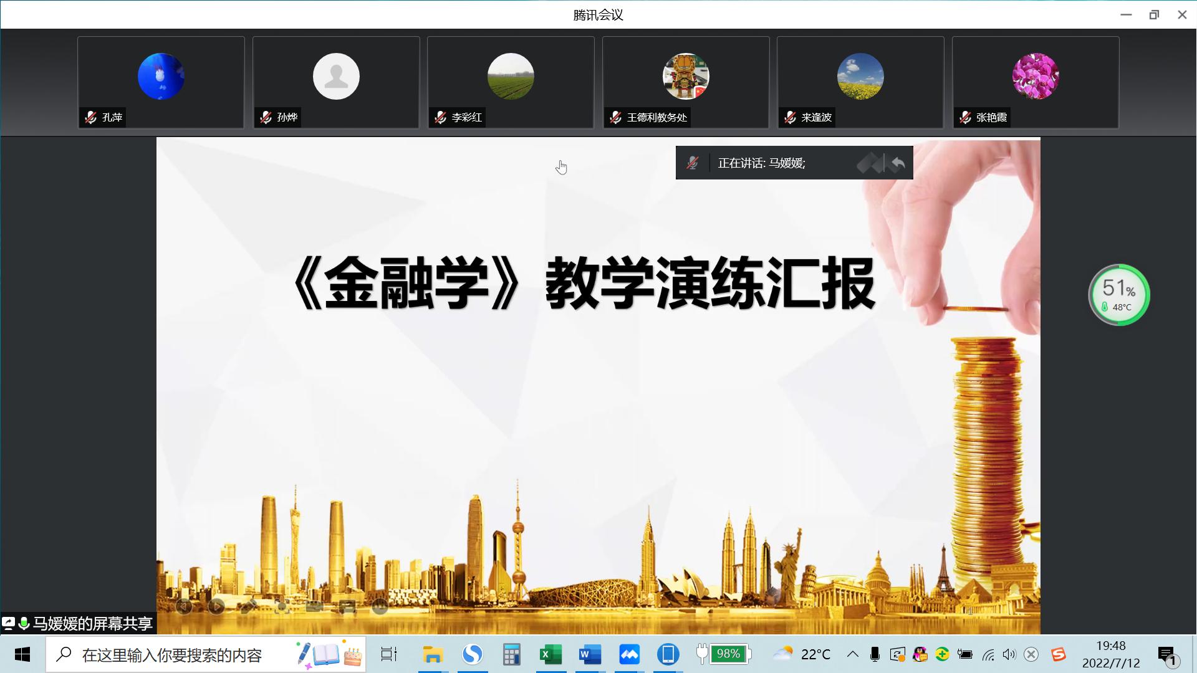Open more slideshow options ellipsis button
The image size is (1197, 673).
pyautogui.click(x=380, y=606)
